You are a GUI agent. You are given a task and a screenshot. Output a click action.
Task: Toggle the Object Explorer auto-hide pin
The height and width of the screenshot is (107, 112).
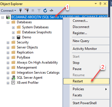click(x=100, y=4)
